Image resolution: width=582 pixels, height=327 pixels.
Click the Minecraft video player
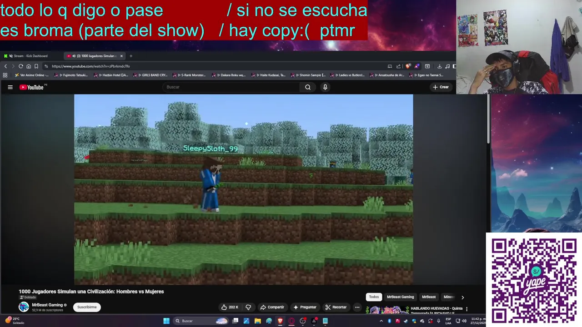coord(244,189)
